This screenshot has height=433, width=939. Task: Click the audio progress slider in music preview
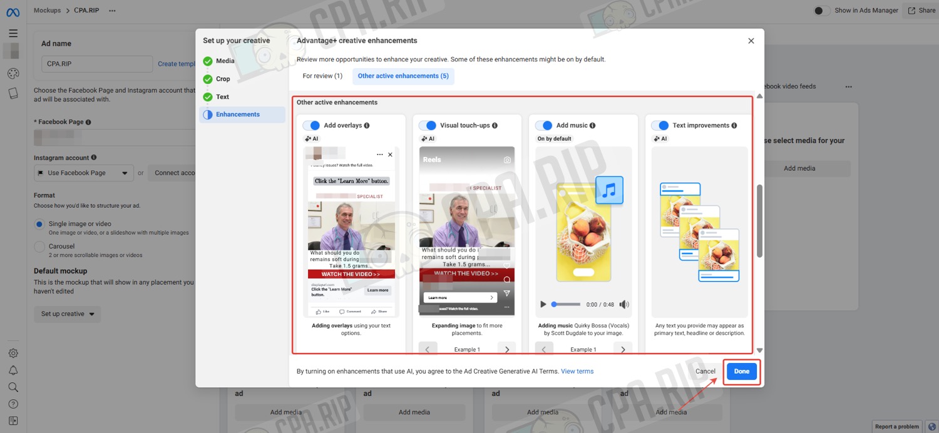566,305
